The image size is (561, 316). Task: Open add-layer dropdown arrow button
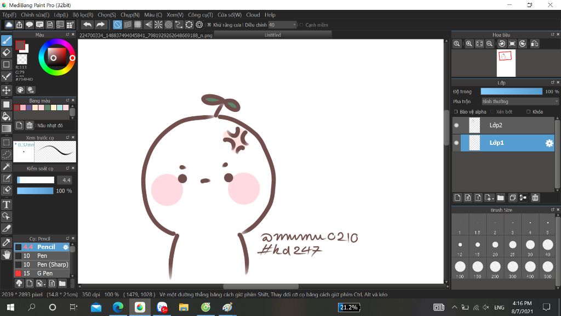[489, 198]
